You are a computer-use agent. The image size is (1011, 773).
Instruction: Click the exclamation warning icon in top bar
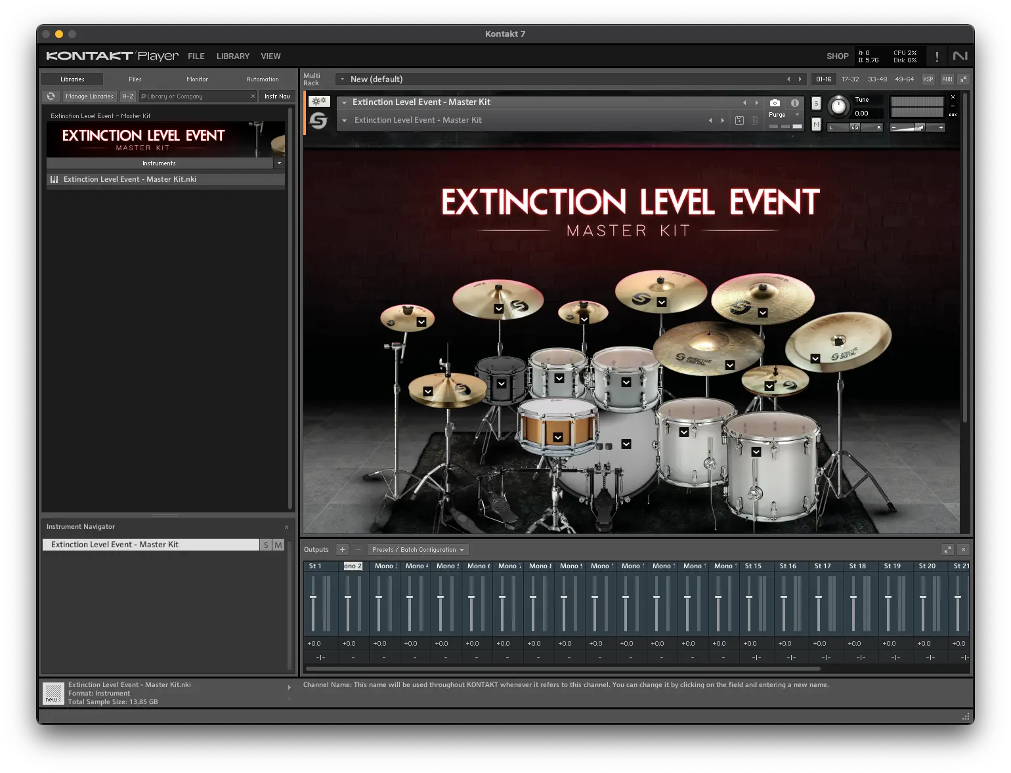tap(937, 56)
